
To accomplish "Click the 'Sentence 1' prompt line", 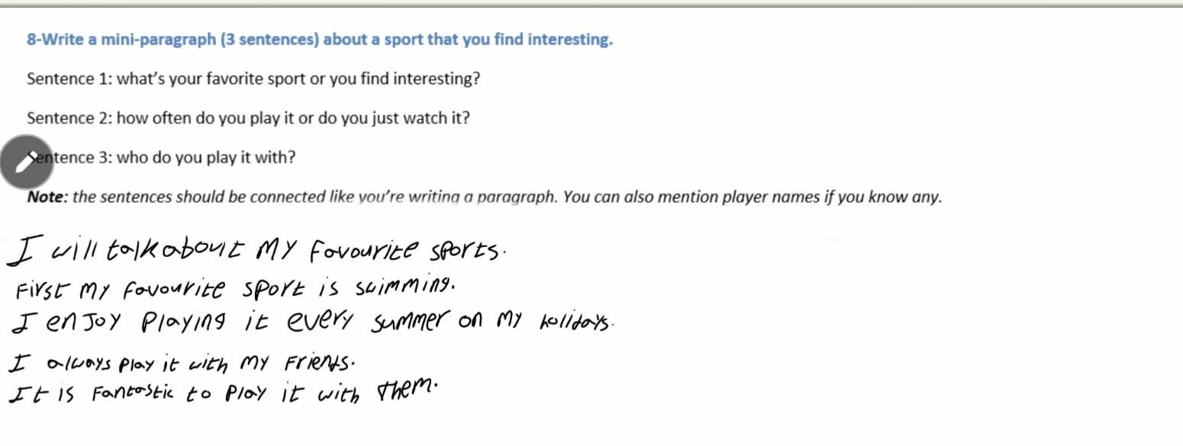I will tap(253, 79).
